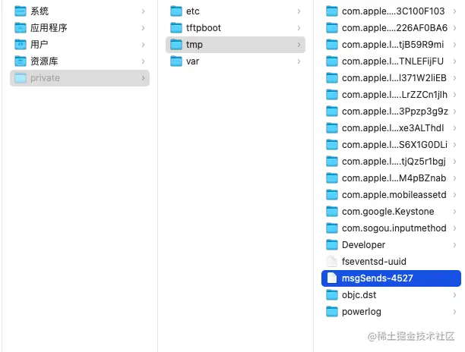The image size is (465, 352).
Task: Click the objc.dst folder icon
Action: click(332, 295)
